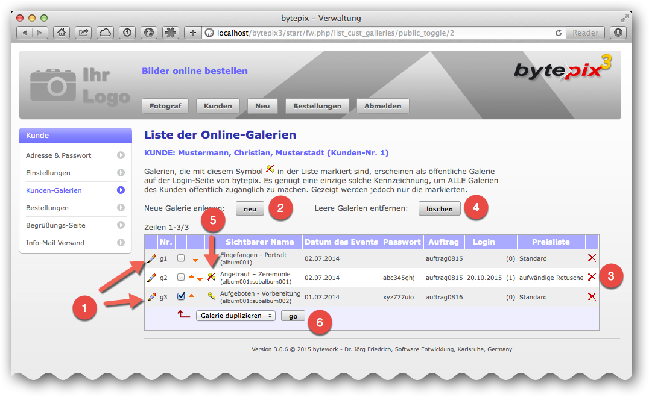Viewport: 649px width, 412px height.
Task: Open Begrüßungs-Seite in the sidebar
Action: 75,225
